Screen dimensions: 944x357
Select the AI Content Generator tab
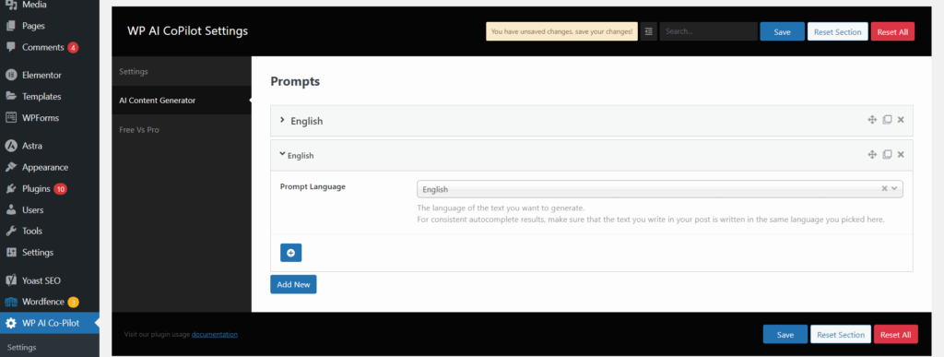(182, 101)
